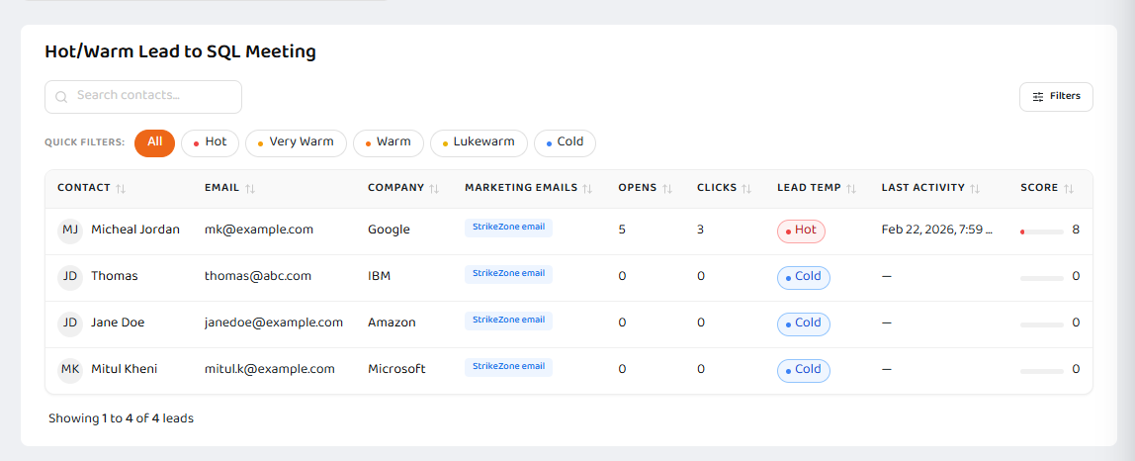Image resolution: width=1135 pixels, height=461 pixels.
Task: Click StrikeZone email tag for Micheal Jordan
Action: tap(508, 228)
